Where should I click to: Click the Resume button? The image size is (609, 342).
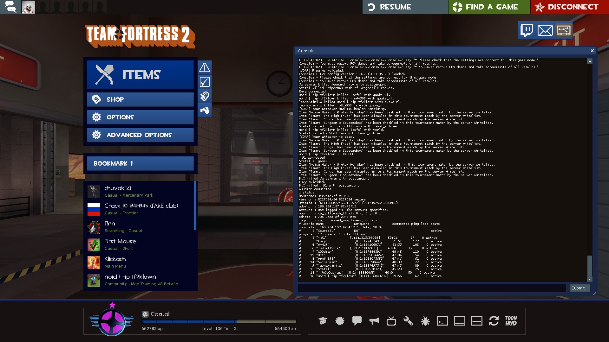tap(405, 7)
